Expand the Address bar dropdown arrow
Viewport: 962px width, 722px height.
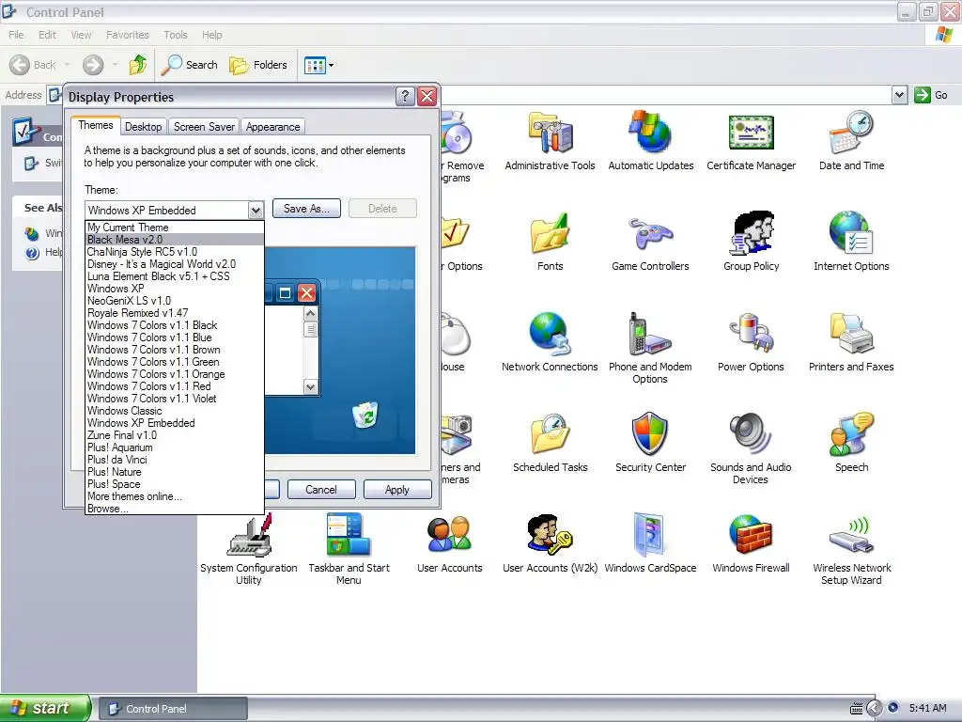click(899, 95)
